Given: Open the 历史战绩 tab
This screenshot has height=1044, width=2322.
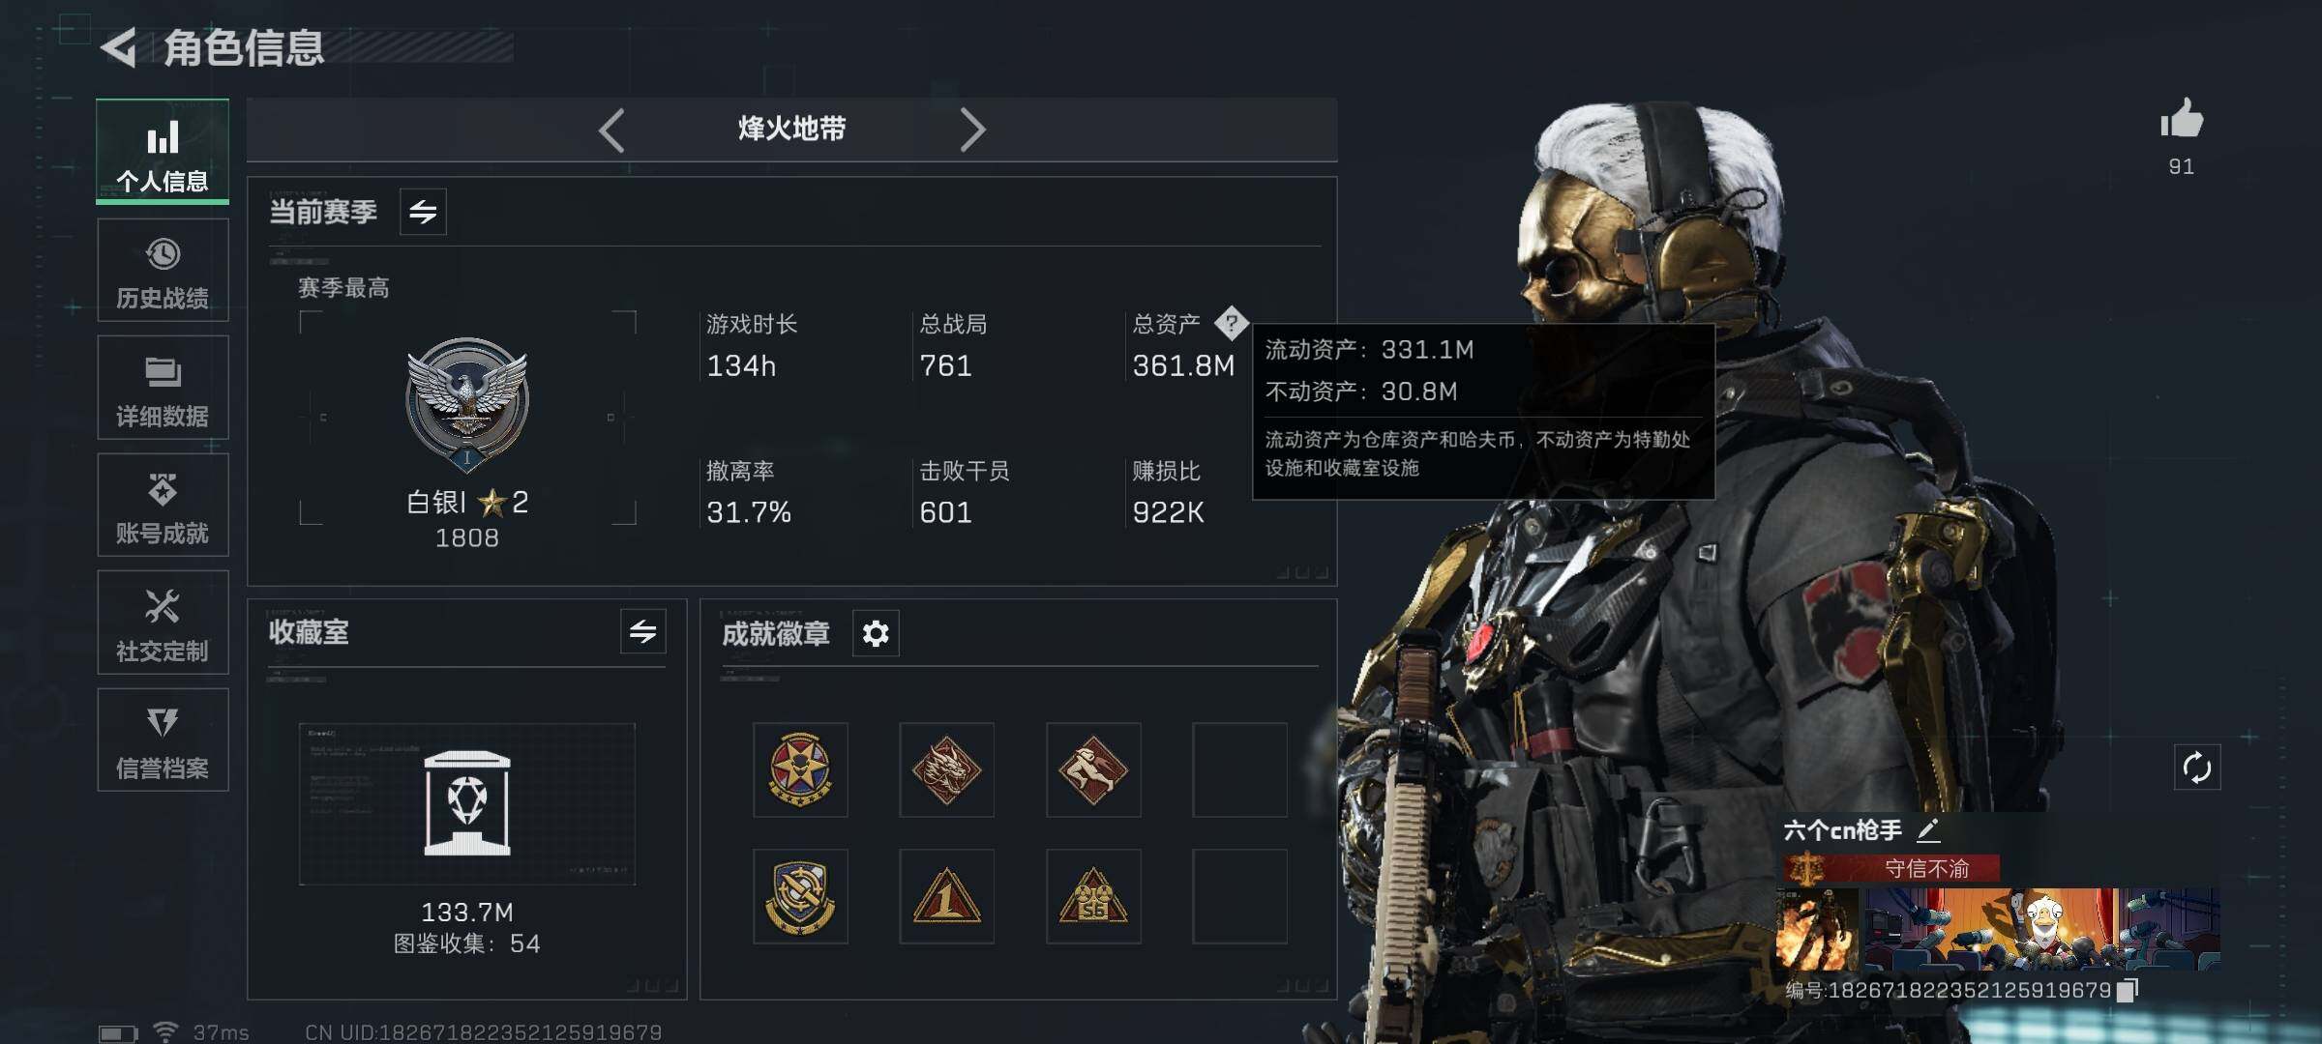Looking at the screenshot, I should (163, 270).
